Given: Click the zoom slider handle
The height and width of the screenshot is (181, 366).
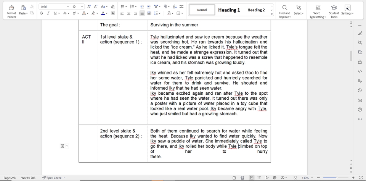Looking at the screenshot, I should tap(337, 178).
